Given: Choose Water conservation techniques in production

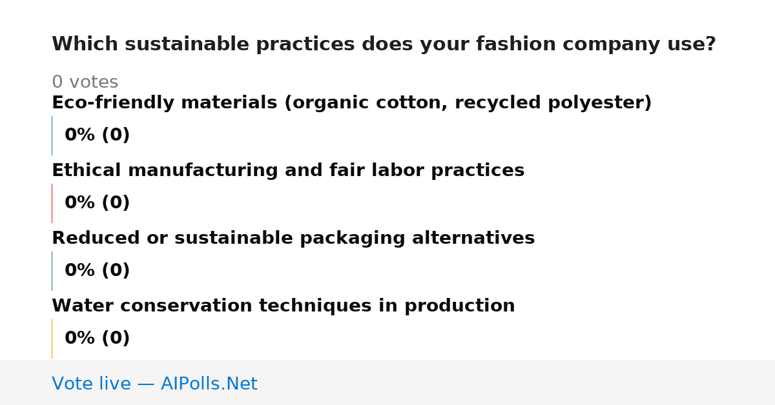Looking at the screenshot, I should point(284,306).
